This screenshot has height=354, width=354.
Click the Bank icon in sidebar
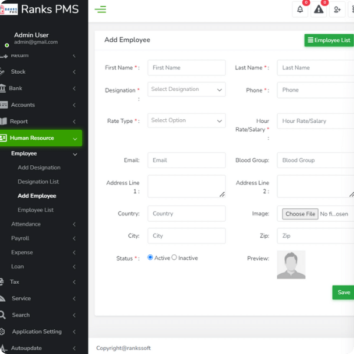pyautogui.click(x=3, y=88)
